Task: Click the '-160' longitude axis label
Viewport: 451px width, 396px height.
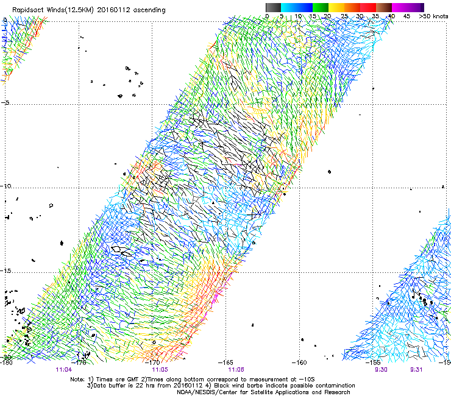Action: (x=299, y=362)
